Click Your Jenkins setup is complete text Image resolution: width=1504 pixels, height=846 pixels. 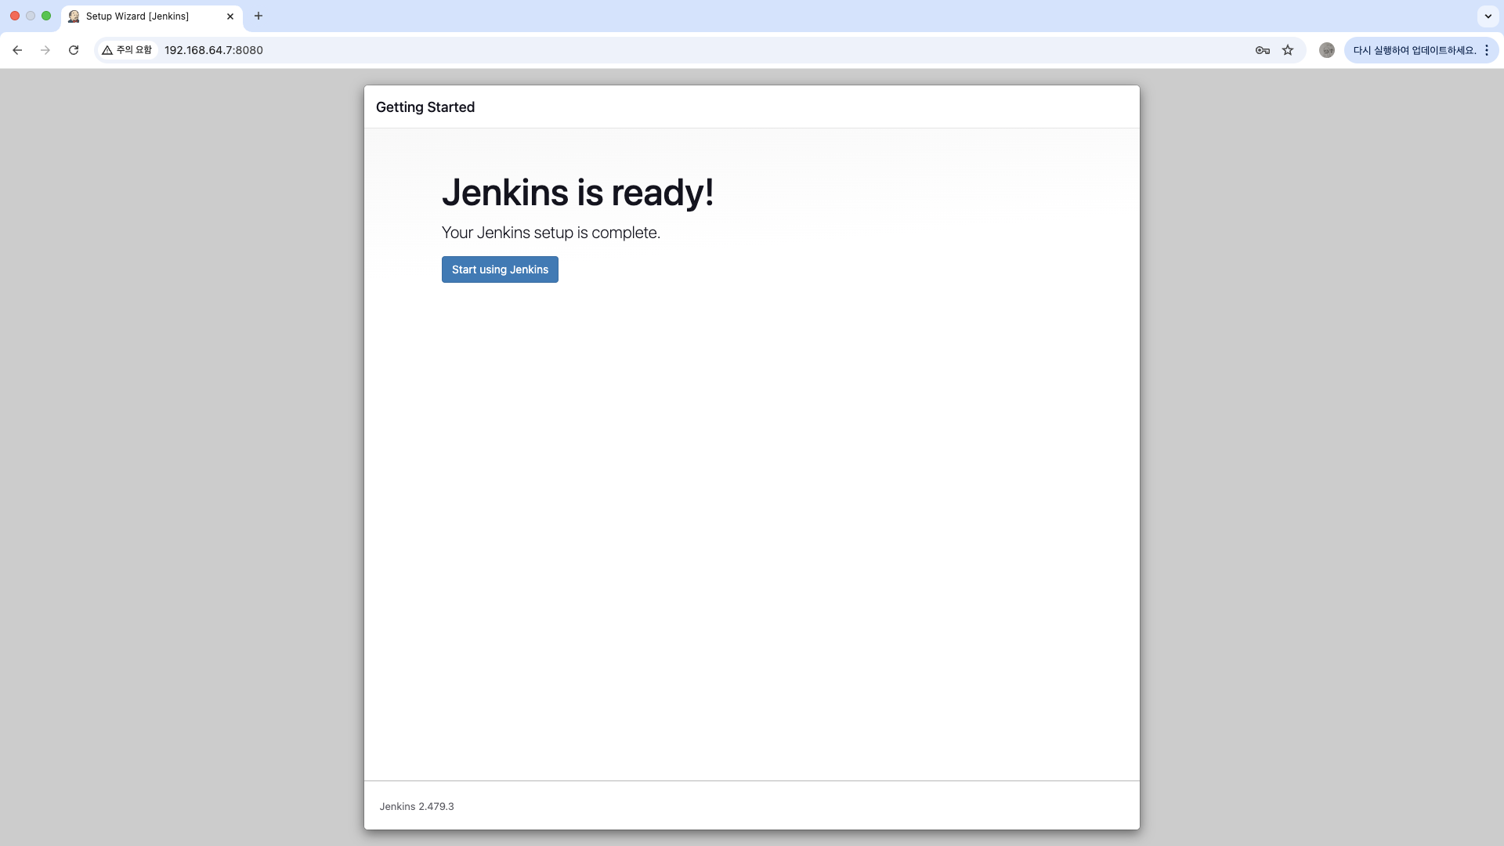coord(551,233)
